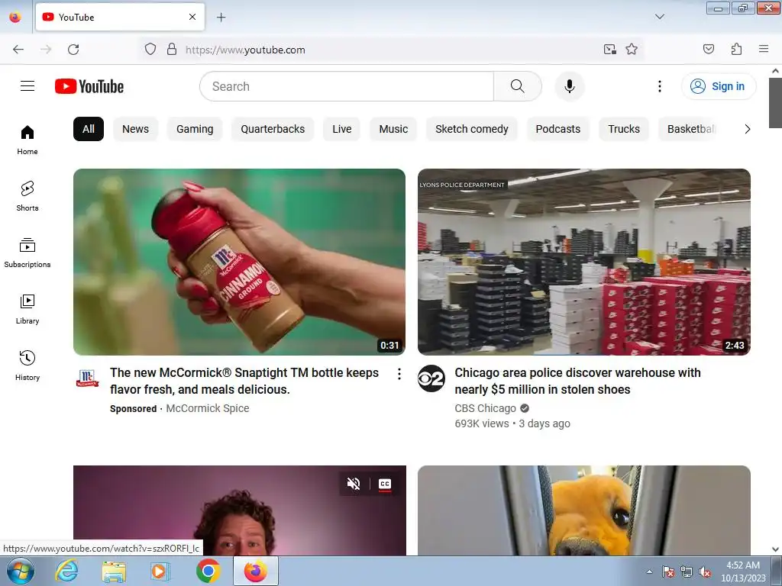Open Firefox extensions puzzle icon
Viewport: 782px width, 586px height.
click(736, 50)
